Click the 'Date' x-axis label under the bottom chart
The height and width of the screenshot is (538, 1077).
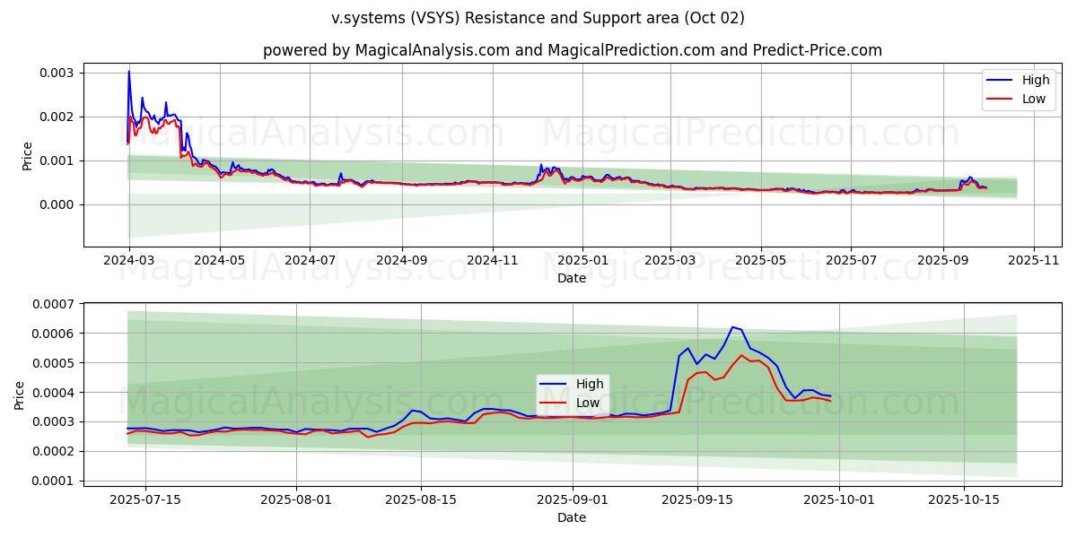pyautogui.click(x=572, y=517)
